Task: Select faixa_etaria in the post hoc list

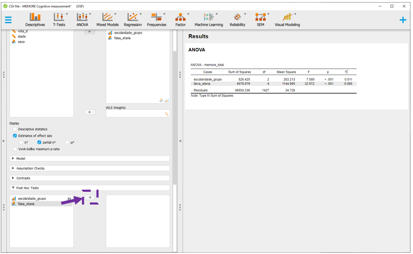Action: (x=26, y=204)
